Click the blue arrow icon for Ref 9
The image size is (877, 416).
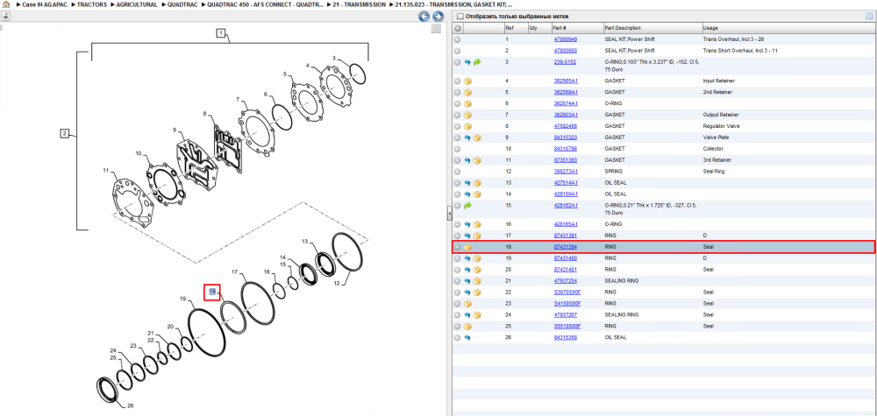(x=467, y=137)
